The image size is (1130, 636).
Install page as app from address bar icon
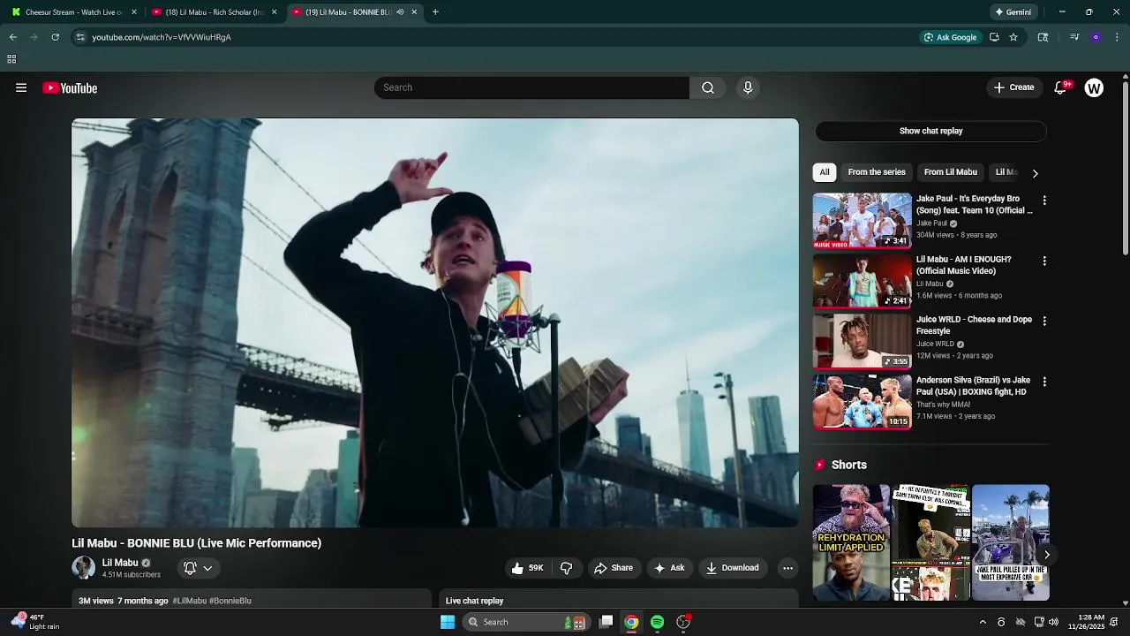tap(994, 37)
